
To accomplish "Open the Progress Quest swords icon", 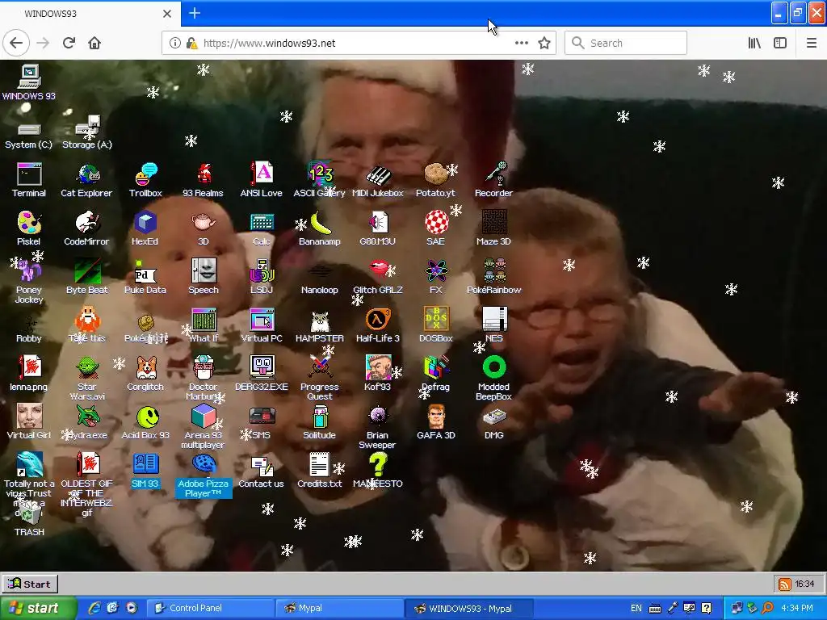I will point(320,378).
